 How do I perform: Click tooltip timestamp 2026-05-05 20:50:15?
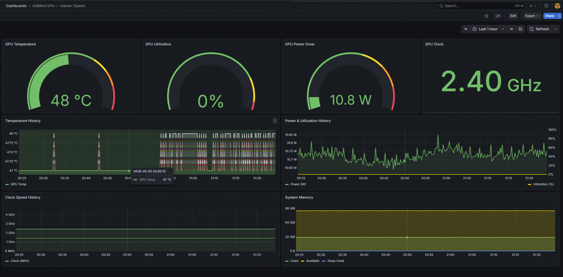[149, 171]
